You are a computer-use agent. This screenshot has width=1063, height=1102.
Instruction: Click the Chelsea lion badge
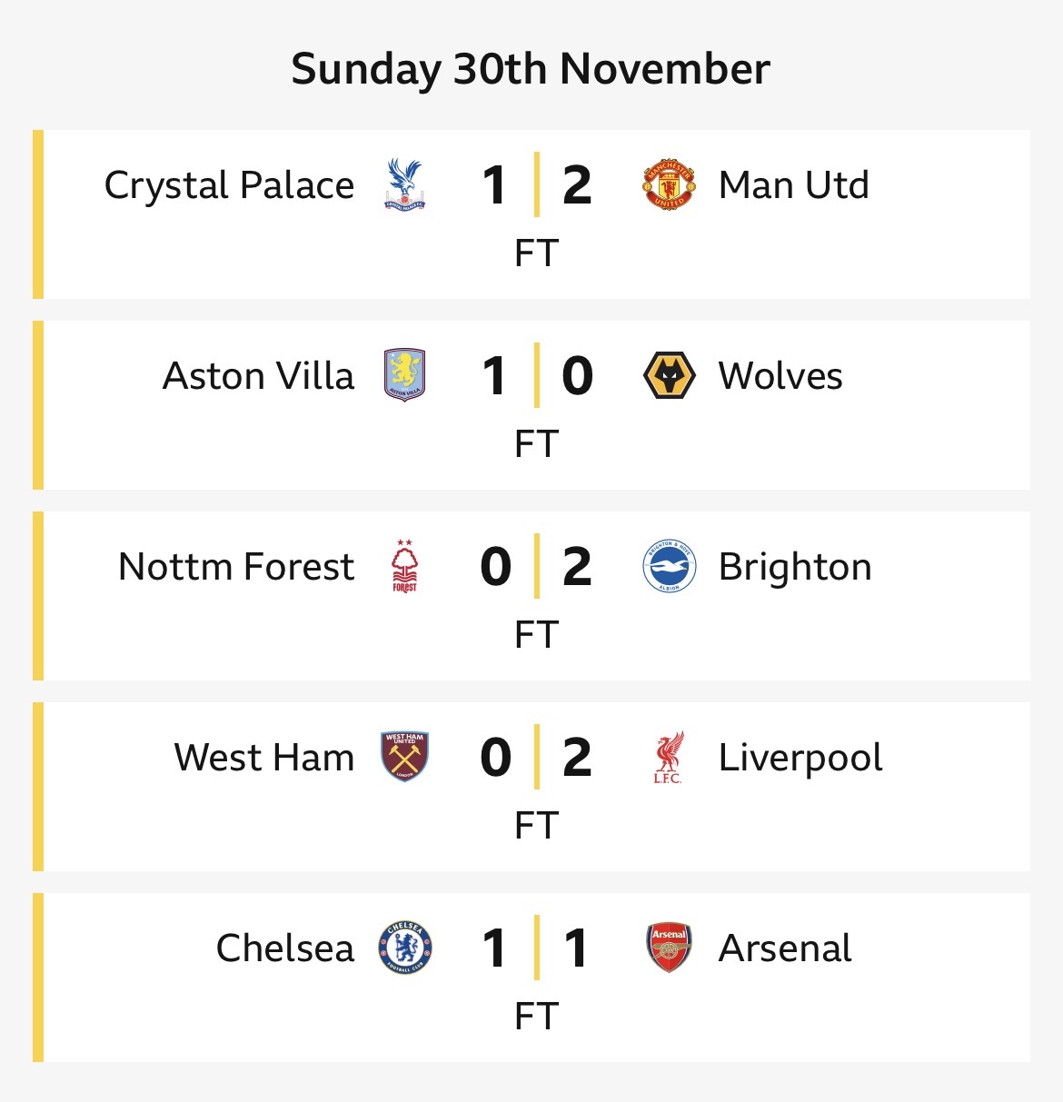[404, 948]
